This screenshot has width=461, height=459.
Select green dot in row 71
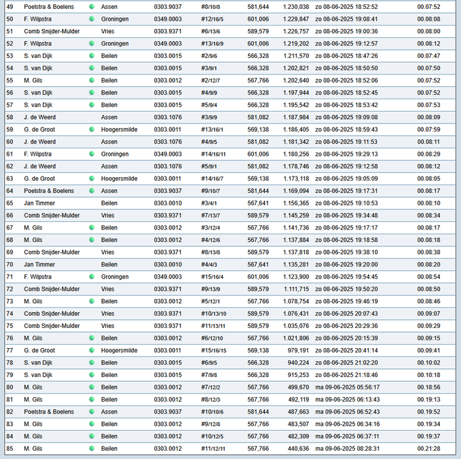click(x=92, y=276)
